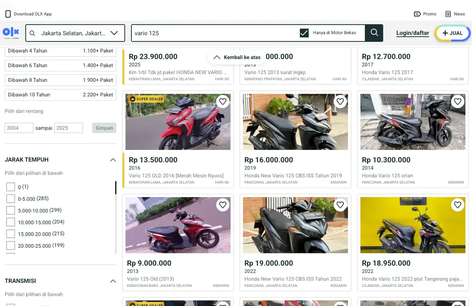Open the Vario 125 2013 surat lngkp listing

275,72
